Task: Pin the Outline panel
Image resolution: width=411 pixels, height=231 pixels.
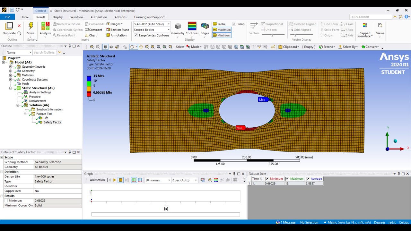Action: click(70, 46)
